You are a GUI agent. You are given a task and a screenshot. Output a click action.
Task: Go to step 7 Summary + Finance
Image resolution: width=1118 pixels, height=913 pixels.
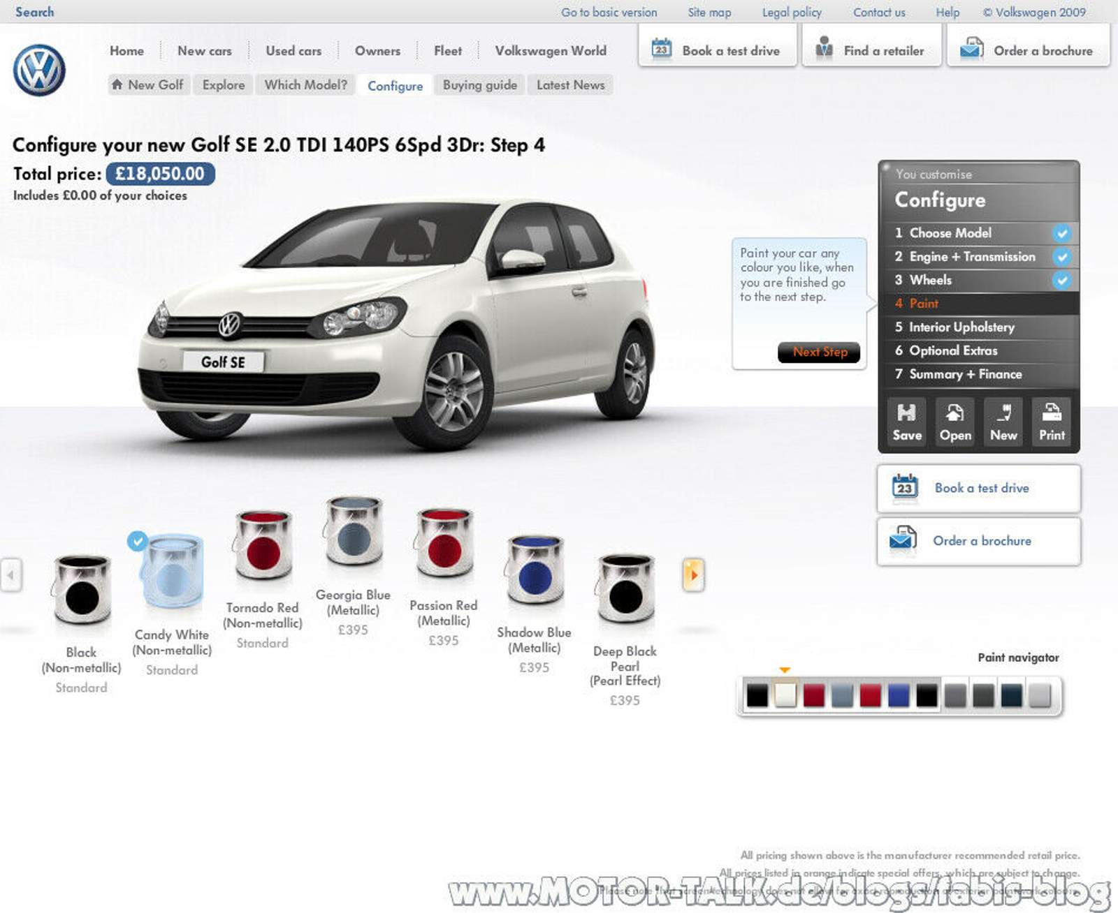[x=978, y=374]
